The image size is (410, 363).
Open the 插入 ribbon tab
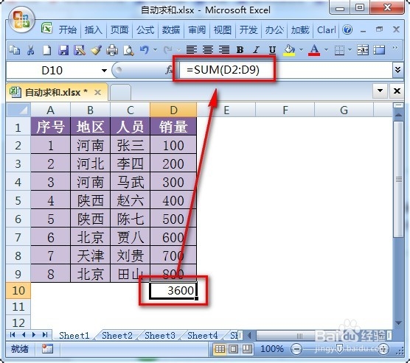94,29
